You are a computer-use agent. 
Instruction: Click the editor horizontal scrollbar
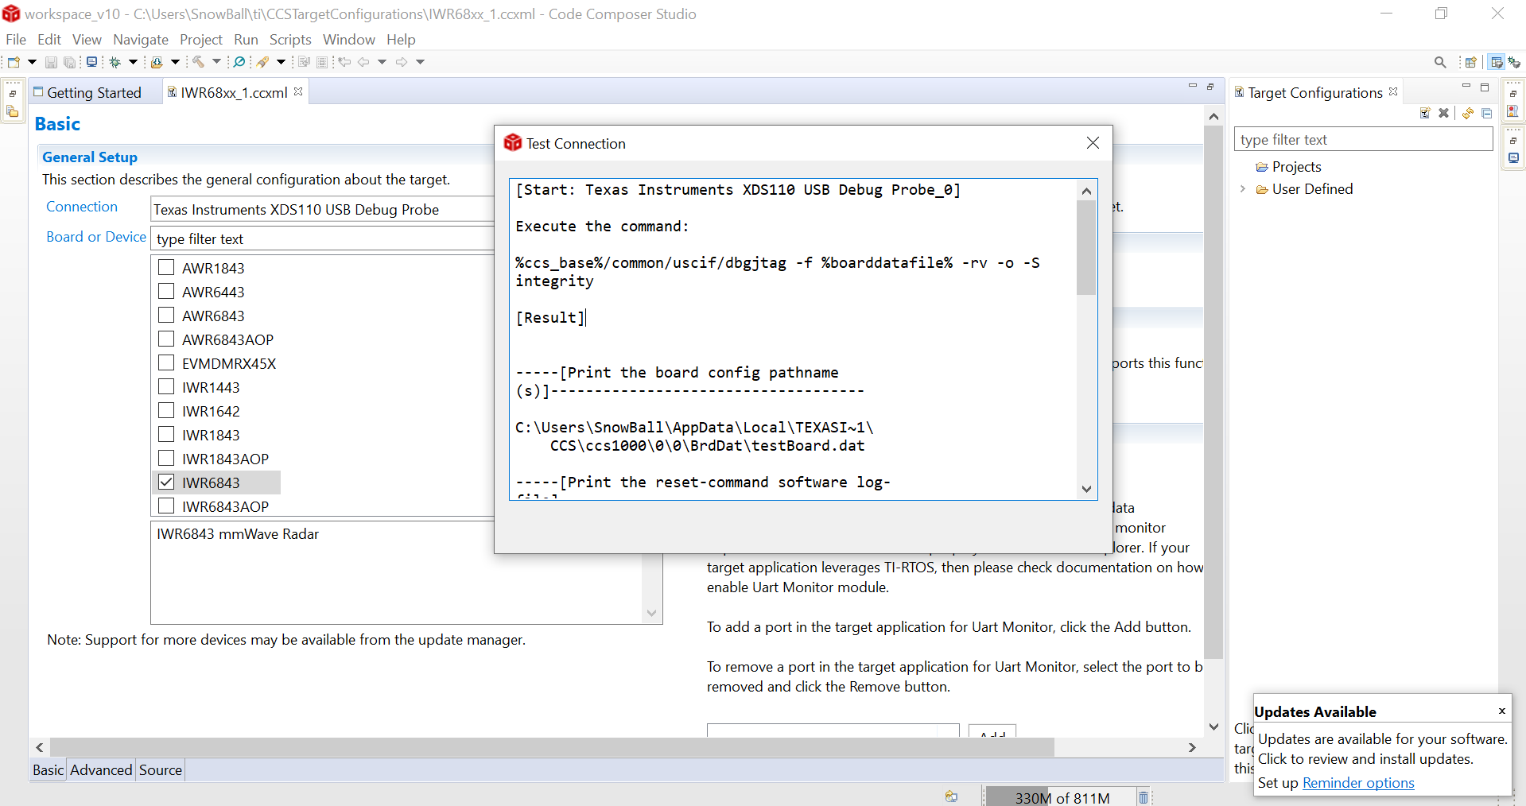(552, 747)
